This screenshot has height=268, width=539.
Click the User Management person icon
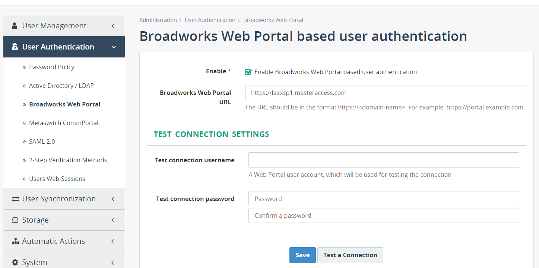click(x=15, y=25)
